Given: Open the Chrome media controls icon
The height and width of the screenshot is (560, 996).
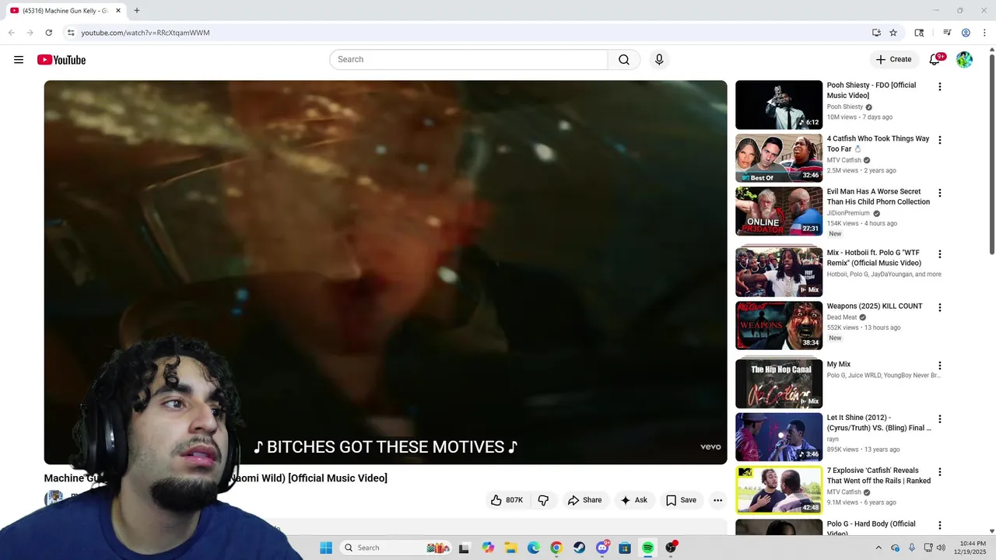Looking at the screenshot, I should (947, 33).
